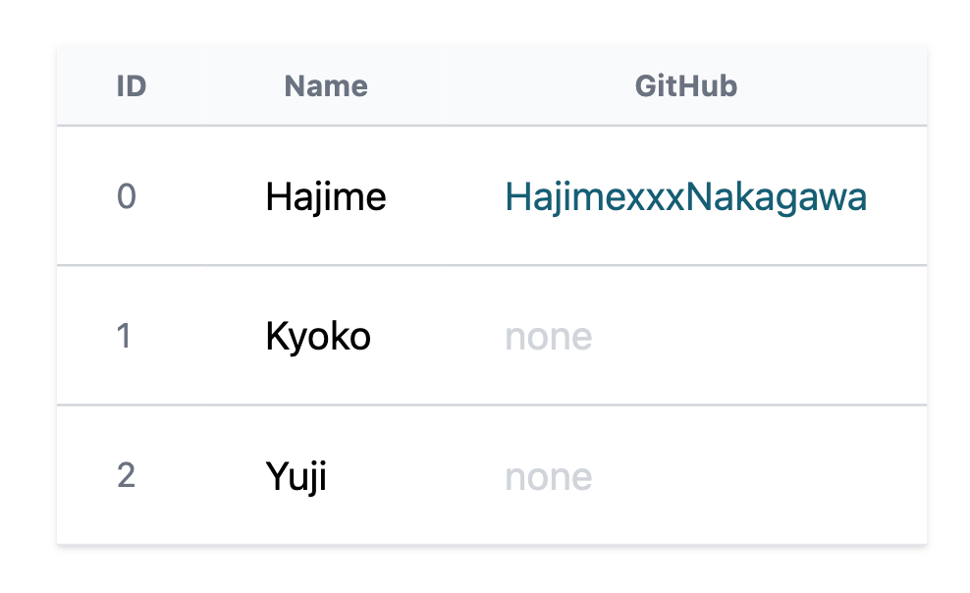Click the name Hajime

[x=326, y=197]
